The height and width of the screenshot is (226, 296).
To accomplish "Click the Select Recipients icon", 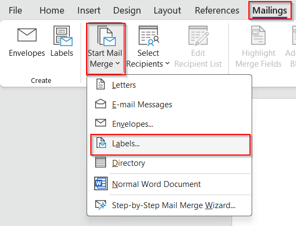I will [149, 36].
